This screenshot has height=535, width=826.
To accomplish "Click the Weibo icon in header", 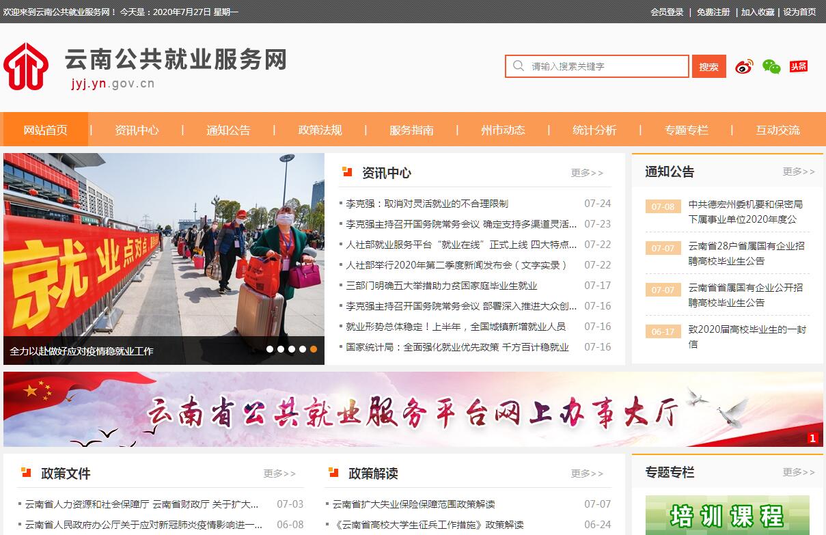I will tap(744, 66).
